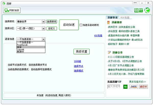Viewport: 153px width, 105px height.
Task: Select 新浪UT in the voice dropdown list
Action: click(21, 52)
